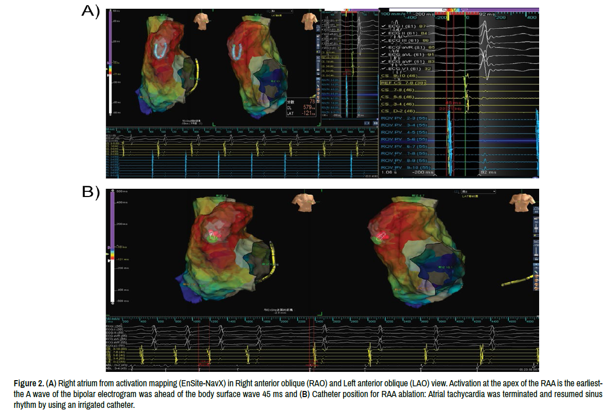Uncheck the ECG II trace checkbox
The height and width of the screenshot is (411, 605).
(x=384, y=33)
